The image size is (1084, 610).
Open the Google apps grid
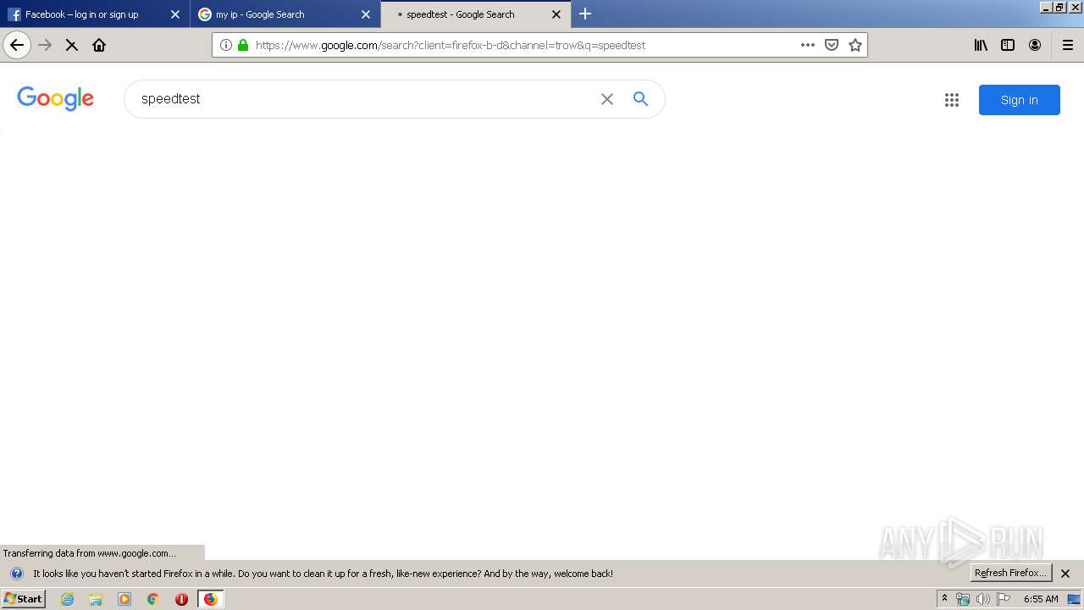coord(952,100)
